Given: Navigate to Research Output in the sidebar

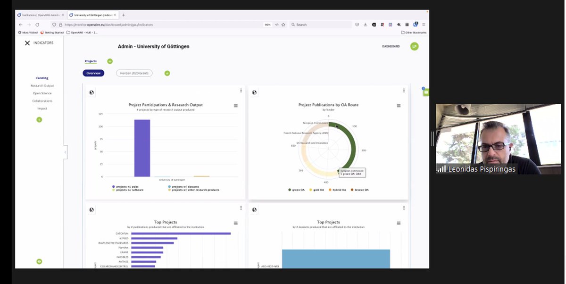Looking at the screenshot, I should pyautogui.click(x=42, y=85).
